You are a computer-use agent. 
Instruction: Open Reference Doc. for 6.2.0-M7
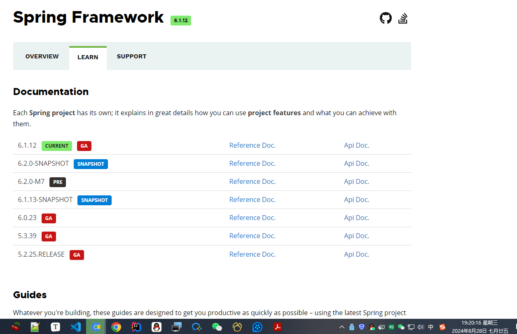tap(253, 181)
